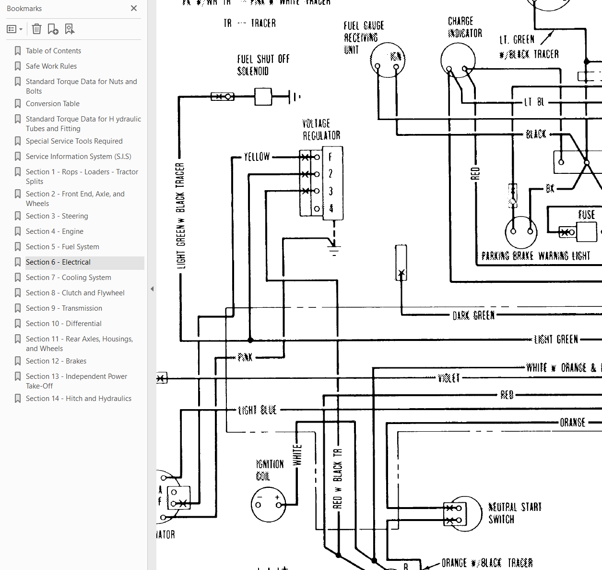Click the VOLTAGE REGULATOR label in diagram
This screenshot has width=602, height=570.
coord(321,130)
